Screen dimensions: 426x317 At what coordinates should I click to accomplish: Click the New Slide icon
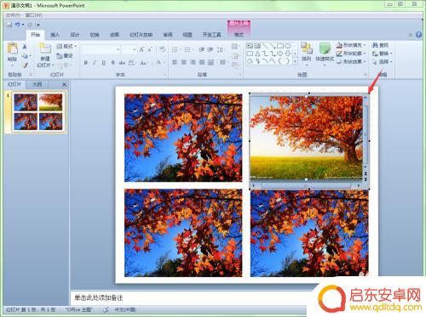45,48
